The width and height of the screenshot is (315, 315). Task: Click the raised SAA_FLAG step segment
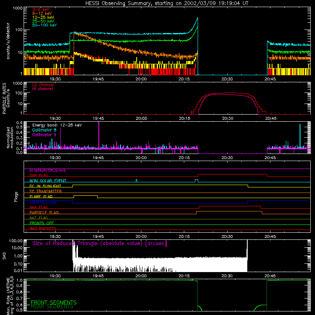click(230, 206)
